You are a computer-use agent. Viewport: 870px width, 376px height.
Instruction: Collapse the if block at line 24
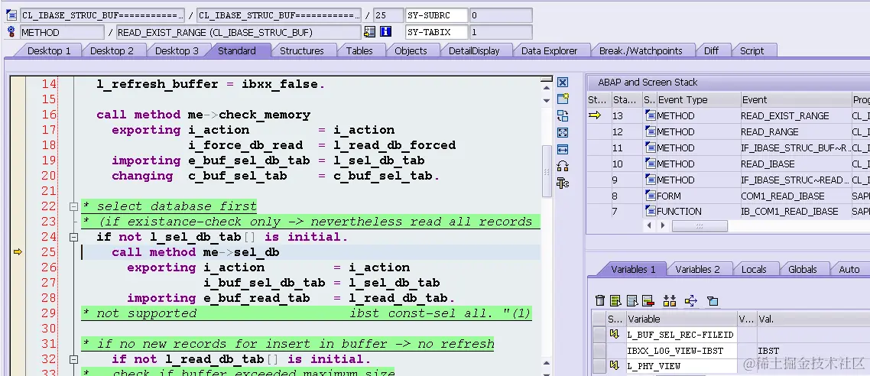click(x=73, y=237)
